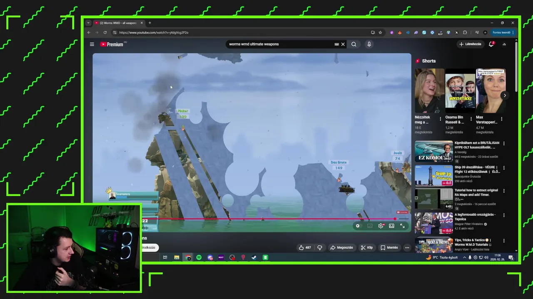Open the on-screen keyboard in search box

coord(336,44)
